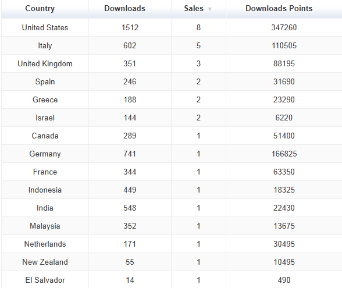Select the Spain row entry
Viewport: 342px width, 288px height.
(x=172, y=81)
